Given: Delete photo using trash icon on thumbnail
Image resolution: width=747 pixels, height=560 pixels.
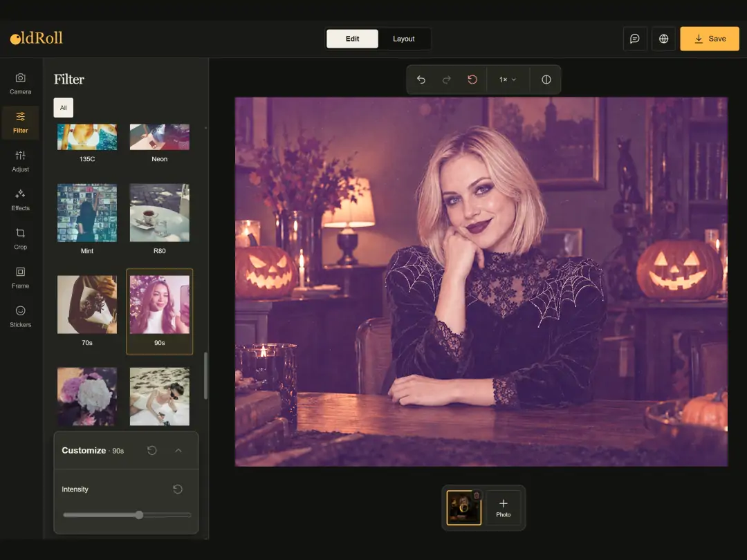Looking at the screenshot, I should (x=477, y=495).
